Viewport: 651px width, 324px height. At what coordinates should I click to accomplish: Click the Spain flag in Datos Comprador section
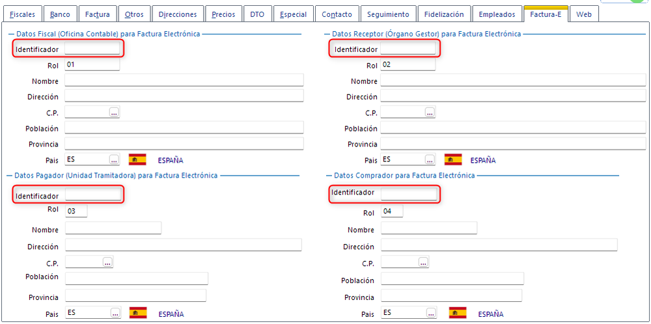coord(458,312)
